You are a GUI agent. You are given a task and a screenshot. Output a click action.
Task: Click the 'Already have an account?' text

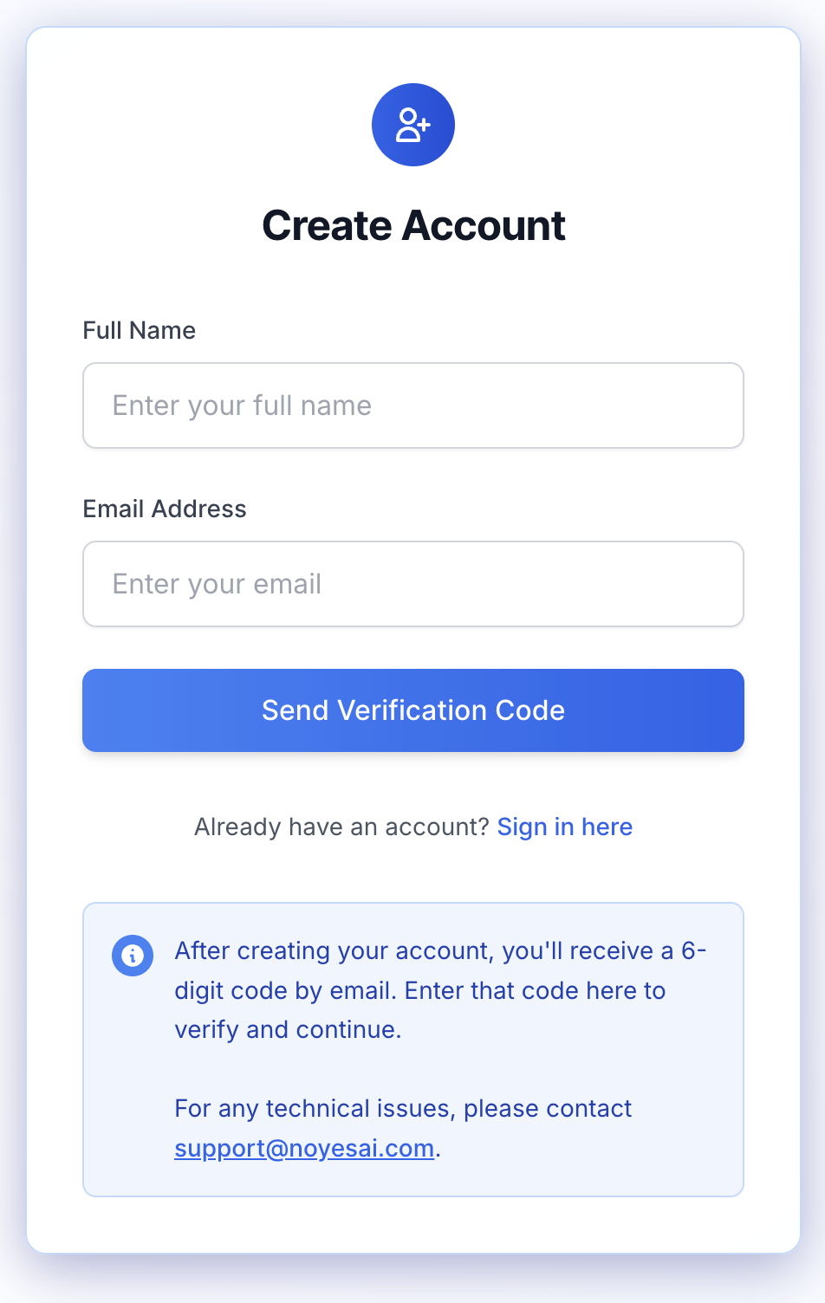click(342, 827)
